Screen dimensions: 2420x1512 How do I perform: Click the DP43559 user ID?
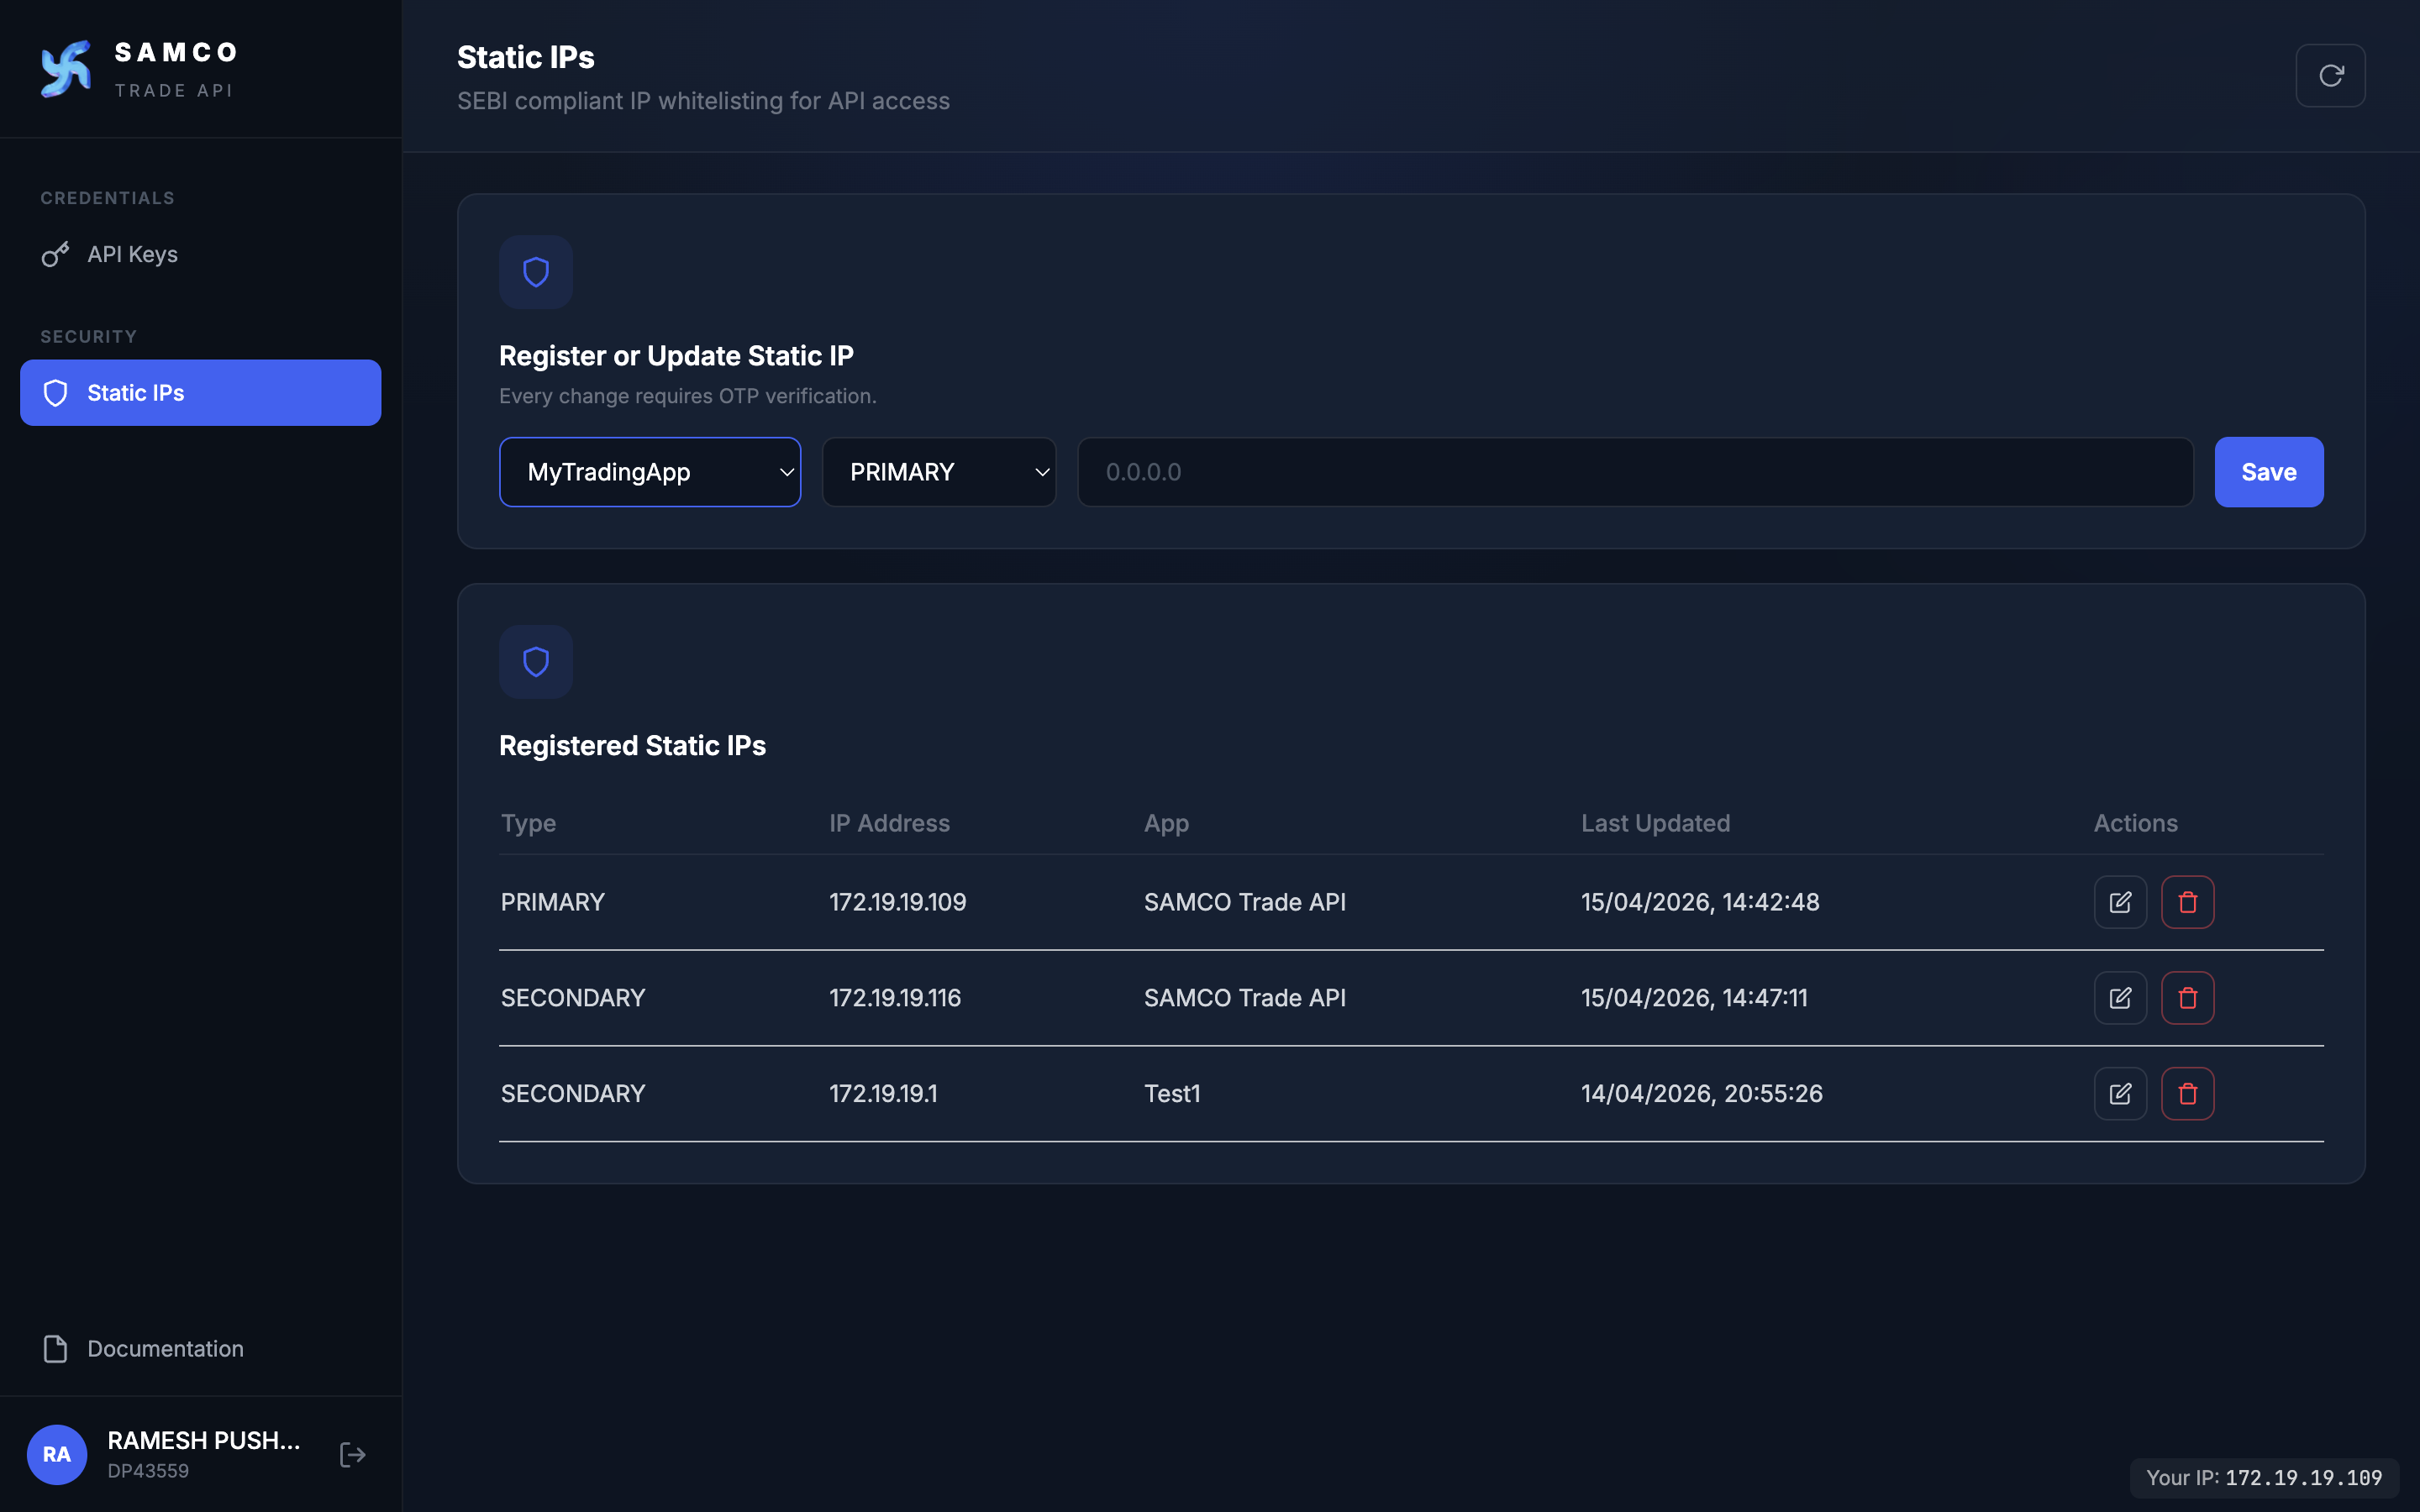(x=148, y=1471)
